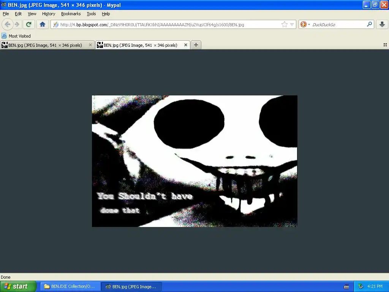389x292 pixels.
Task: Open the Tools menu
Action: 91,14
